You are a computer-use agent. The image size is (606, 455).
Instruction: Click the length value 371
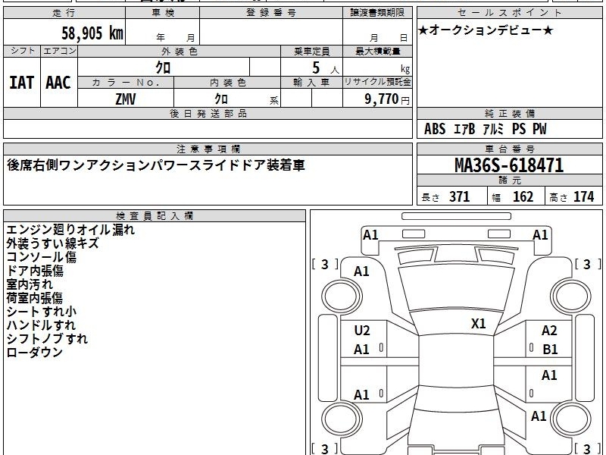tap(460, 196)
